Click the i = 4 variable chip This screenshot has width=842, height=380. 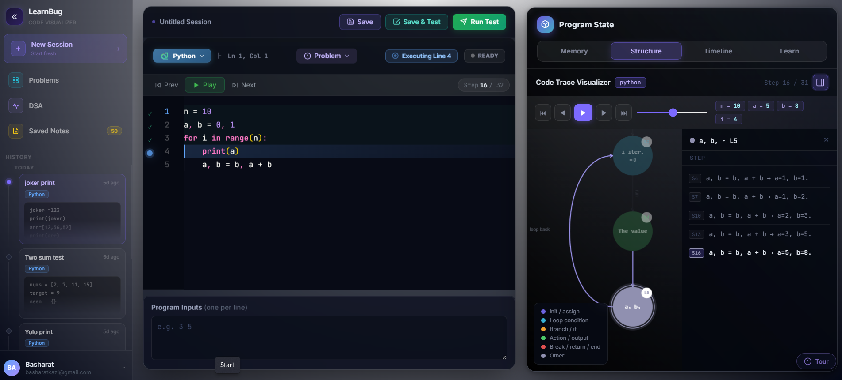(729, 119)
